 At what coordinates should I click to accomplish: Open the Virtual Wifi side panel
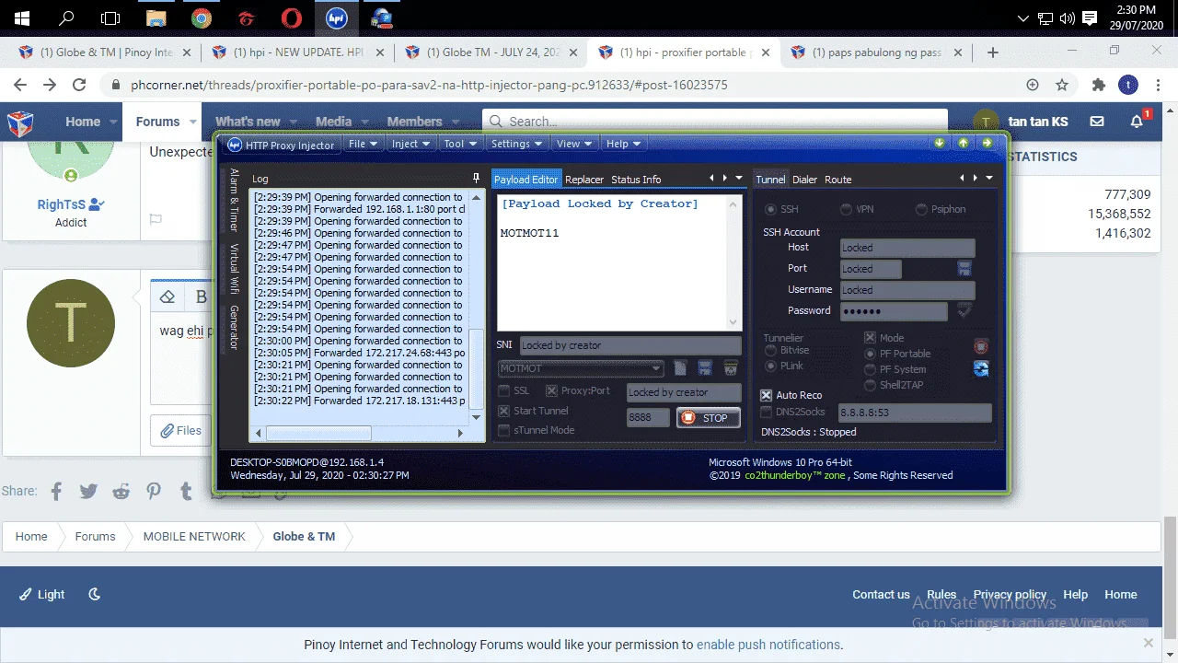click(235, 269)
